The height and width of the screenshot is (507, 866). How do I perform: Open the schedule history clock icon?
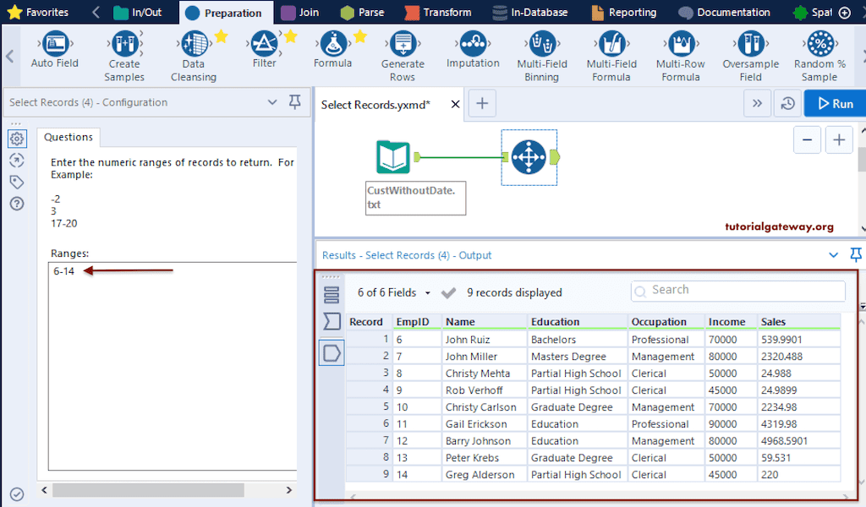[787, 104]
